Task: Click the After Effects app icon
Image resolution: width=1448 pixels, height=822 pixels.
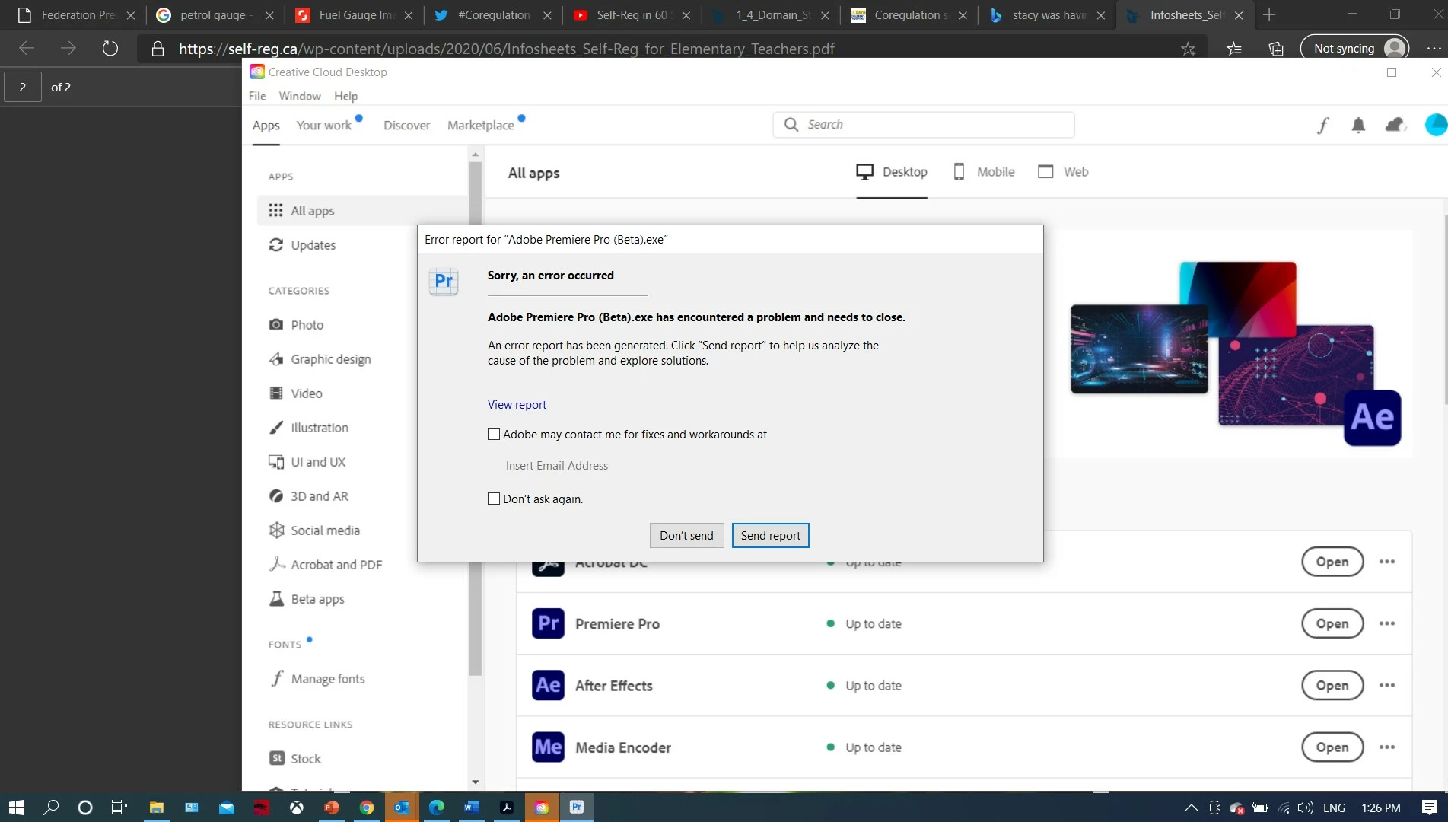Action: coord(548,685)
